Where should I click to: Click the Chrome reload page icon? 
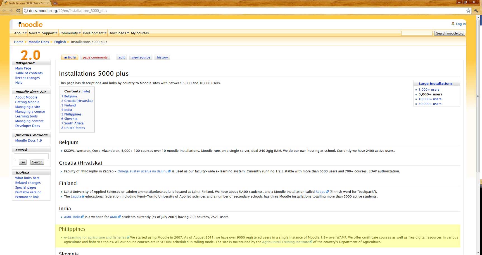18,11
